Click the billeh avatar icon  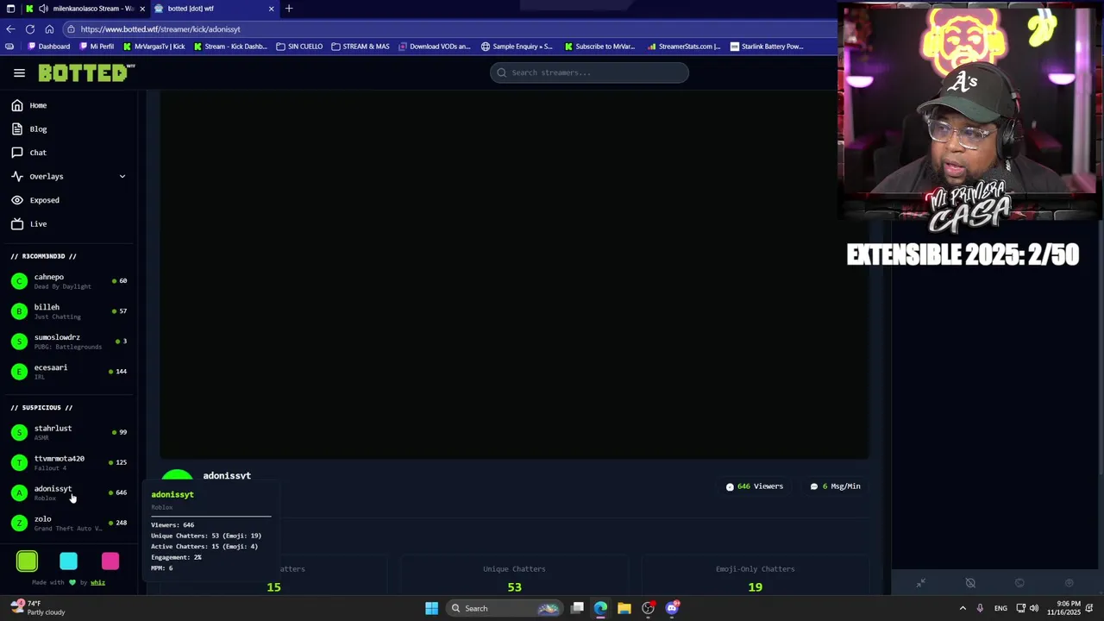click(19, 311)
